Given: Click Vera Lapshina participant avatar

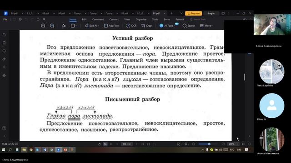Looking at the screenshot, I should [x=272, y=72].
